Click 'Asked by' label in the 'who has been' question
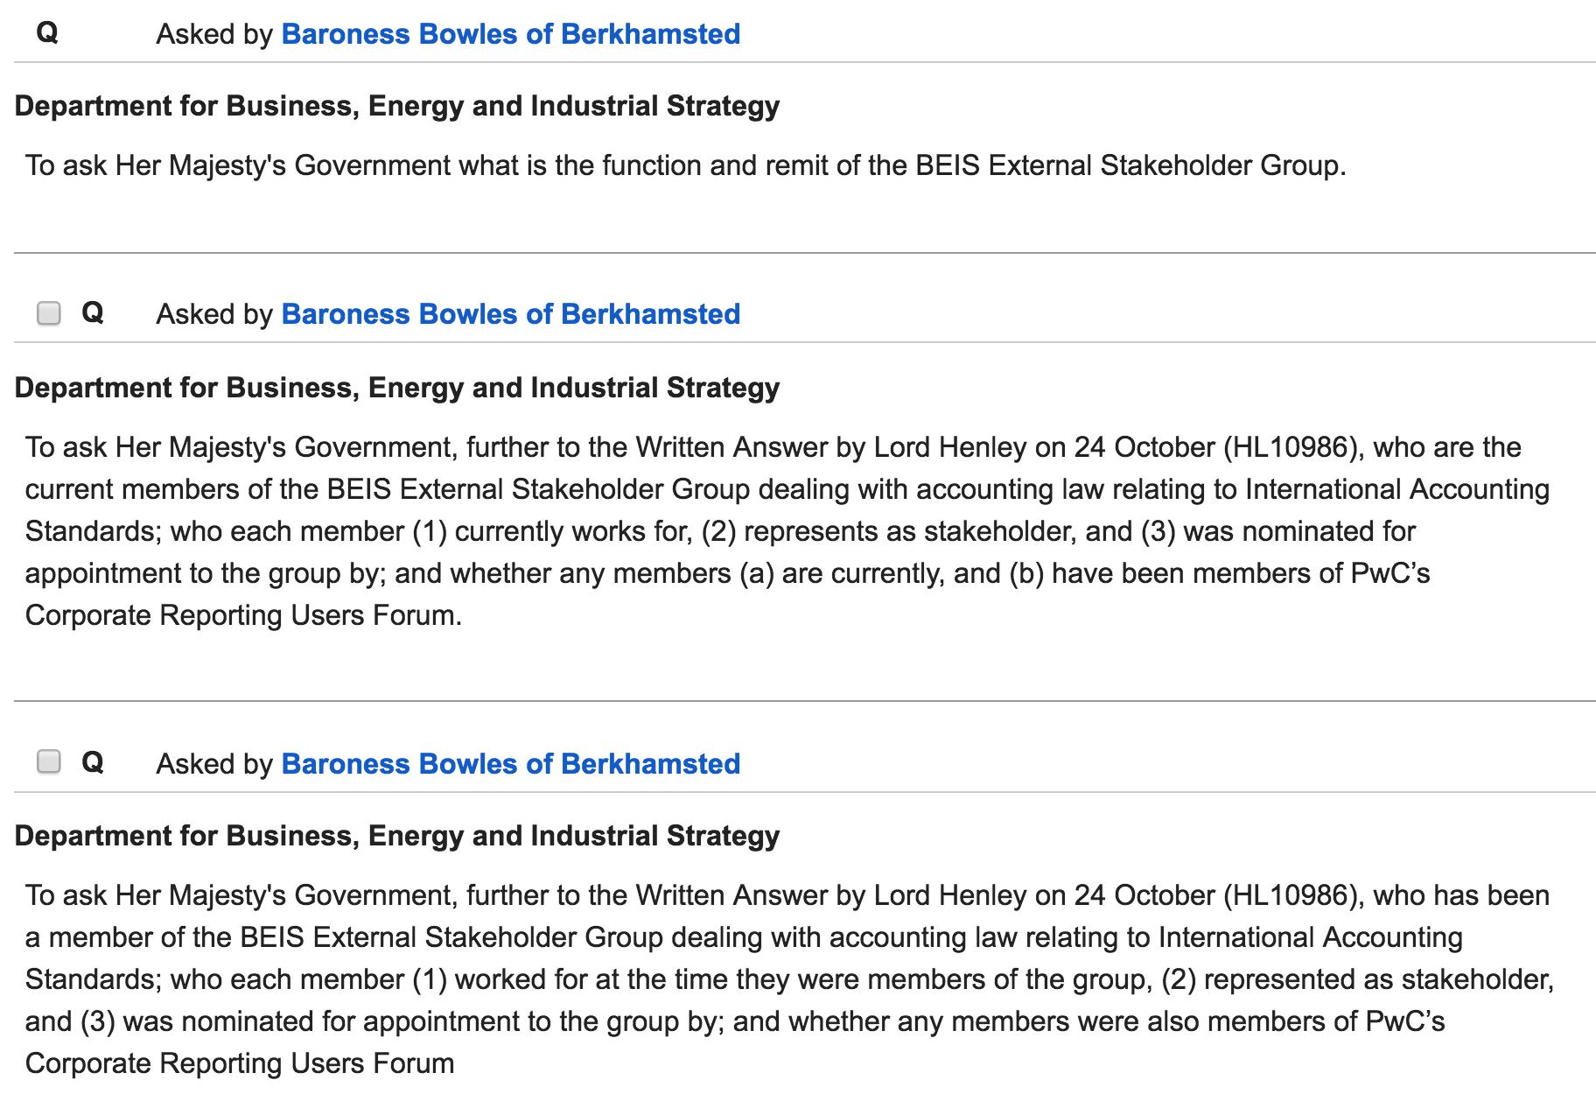 (x=214, y=764)
